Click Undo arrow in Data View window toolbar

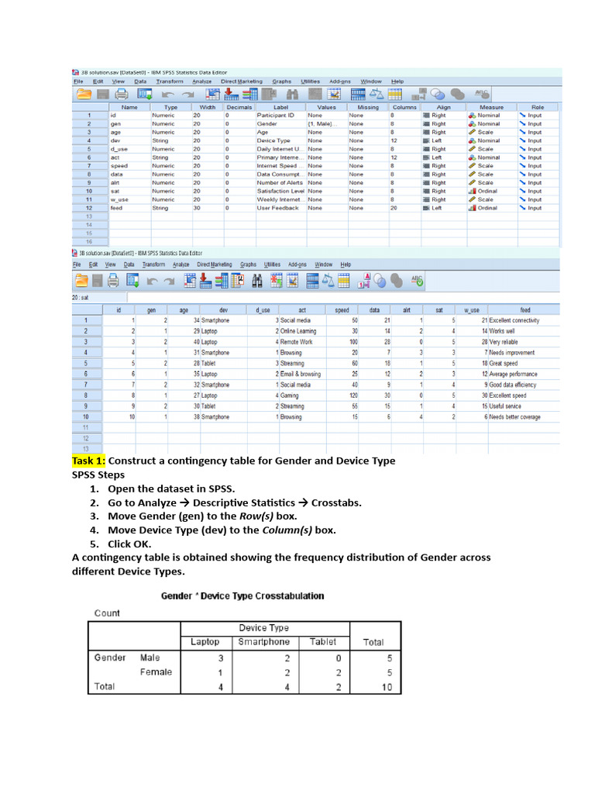tap(152, 281)
